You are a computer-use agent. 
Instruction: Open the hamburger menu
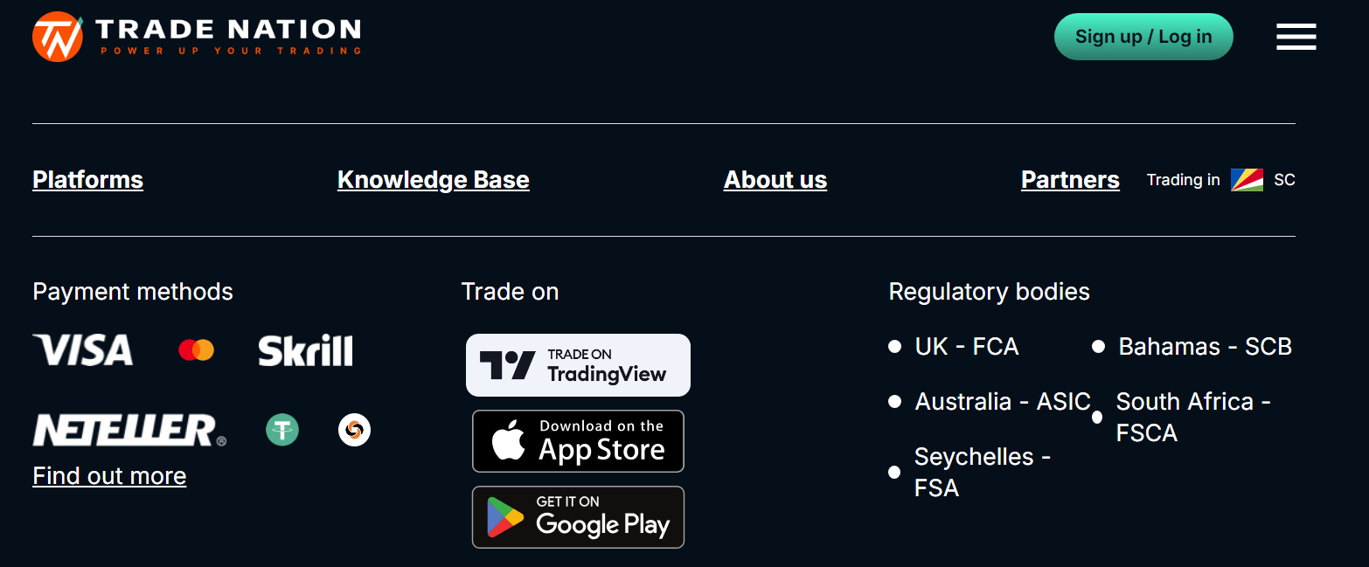(1296, 37)
